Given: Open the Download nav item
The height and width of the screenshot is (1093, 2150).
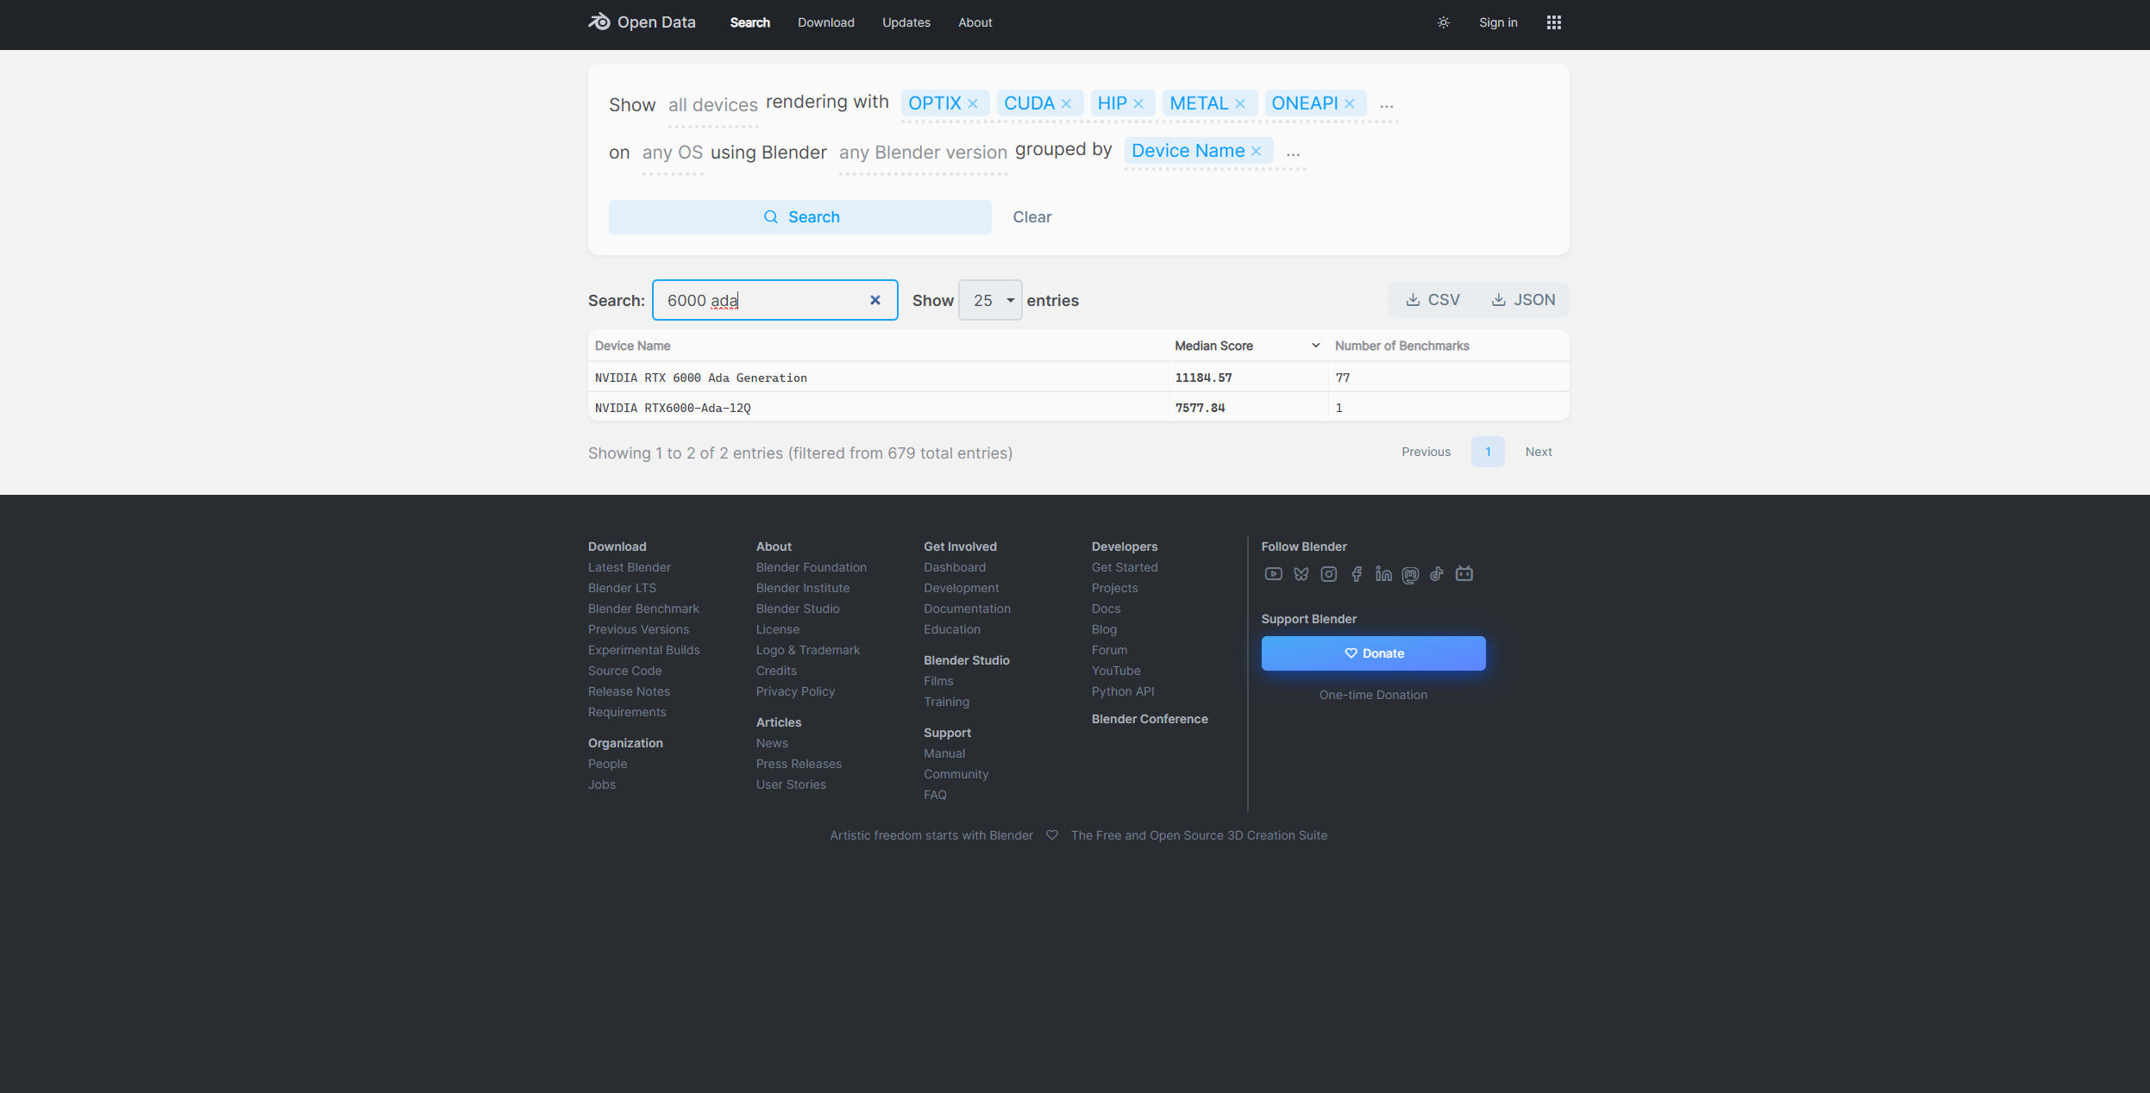Looking at the screenshot, I should point(826,22).
